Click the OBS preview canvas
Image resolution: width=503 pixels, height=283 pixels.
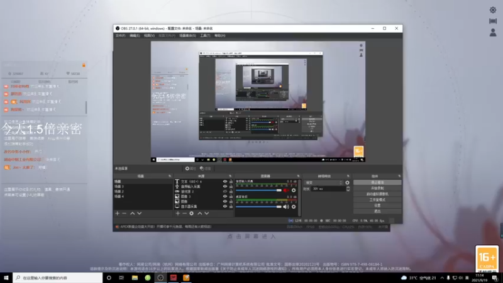[258, 102]
